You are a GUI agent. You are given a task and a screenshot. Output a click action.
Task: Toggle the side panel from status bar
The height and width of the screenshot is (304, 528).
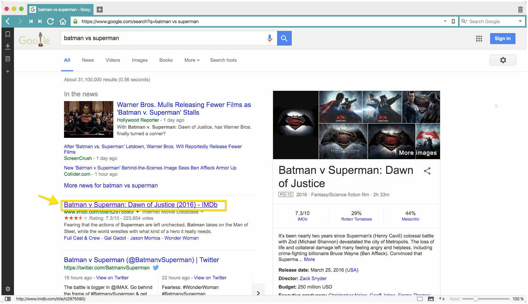(8, 299)
